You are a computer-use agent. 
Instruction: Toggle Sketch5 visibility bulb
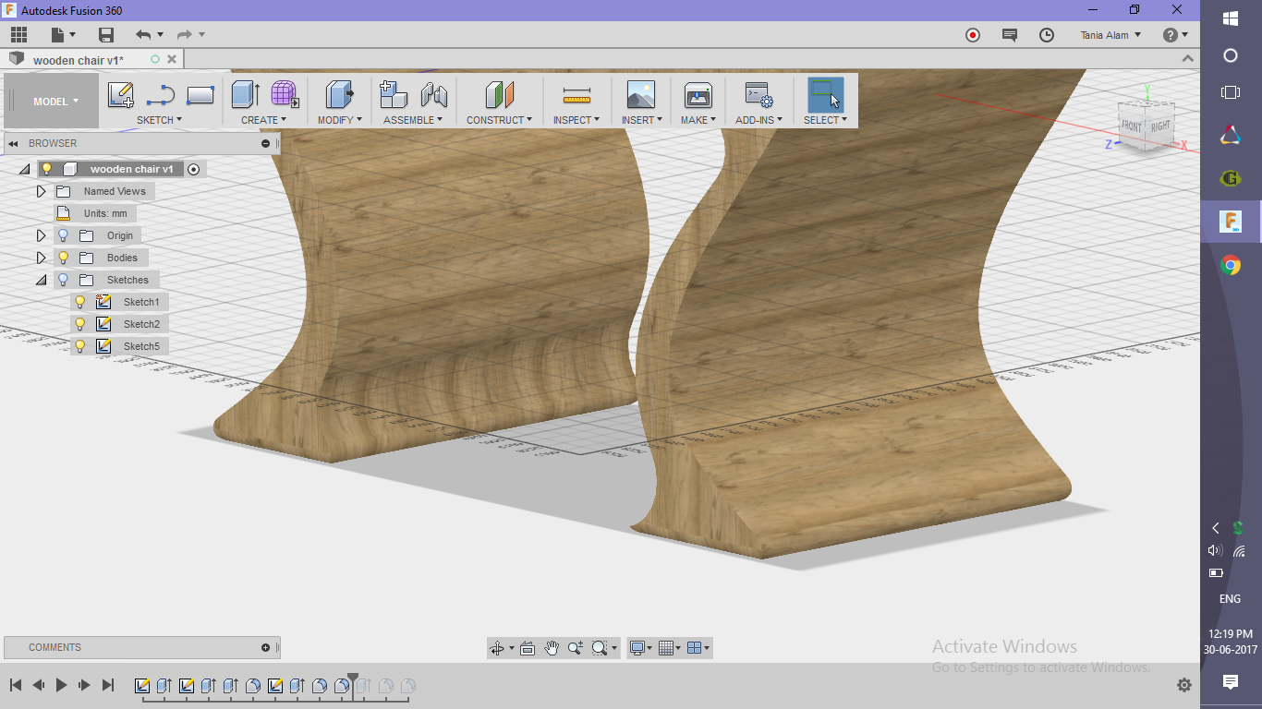click(x=80, y=346)
